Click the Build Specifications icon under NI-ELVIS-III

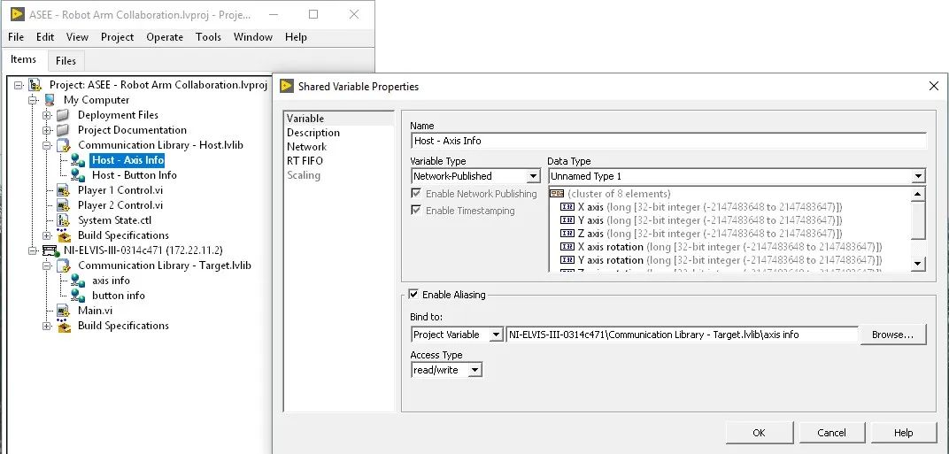pyautogui.click(x=64, y=326)
